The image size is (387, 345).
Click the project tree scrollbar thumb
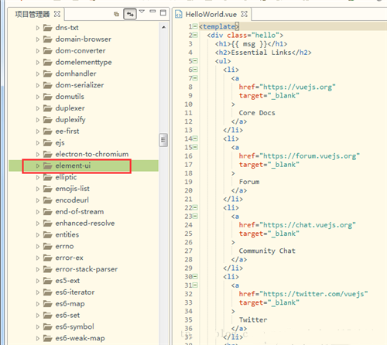(x=163, y=140)
